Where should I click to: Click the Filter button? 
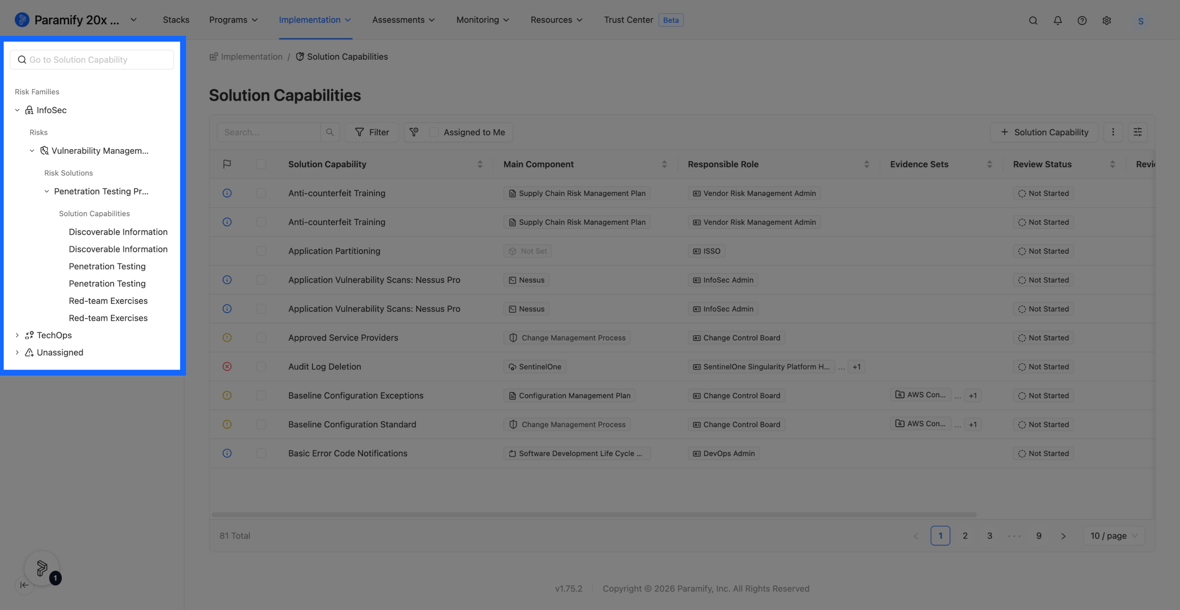coord(372,132)
